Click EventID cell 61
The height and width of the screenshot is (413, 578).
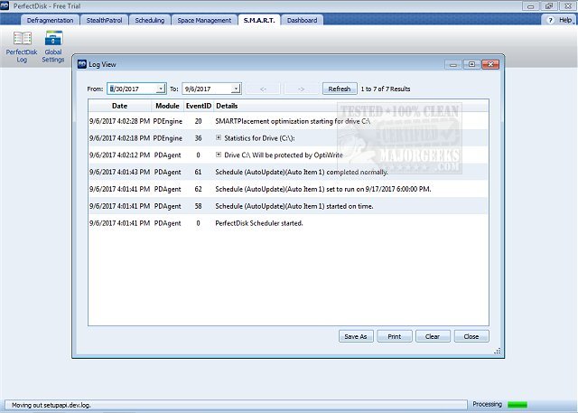point(199,172)
